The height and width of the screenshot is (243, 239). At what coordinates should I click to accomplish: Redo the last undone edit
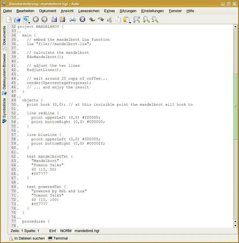101,20
